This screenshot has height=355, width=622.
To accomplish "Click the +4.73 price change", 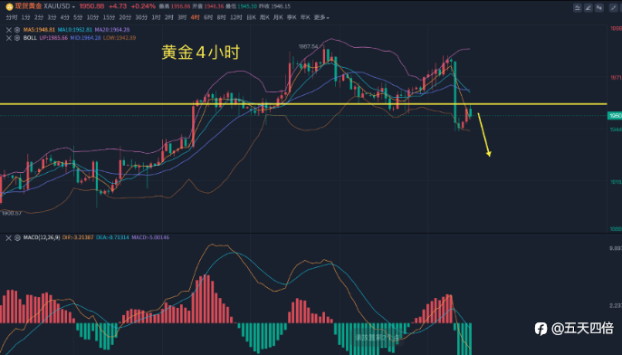I will pyautogui.click(x=118, y=6).
